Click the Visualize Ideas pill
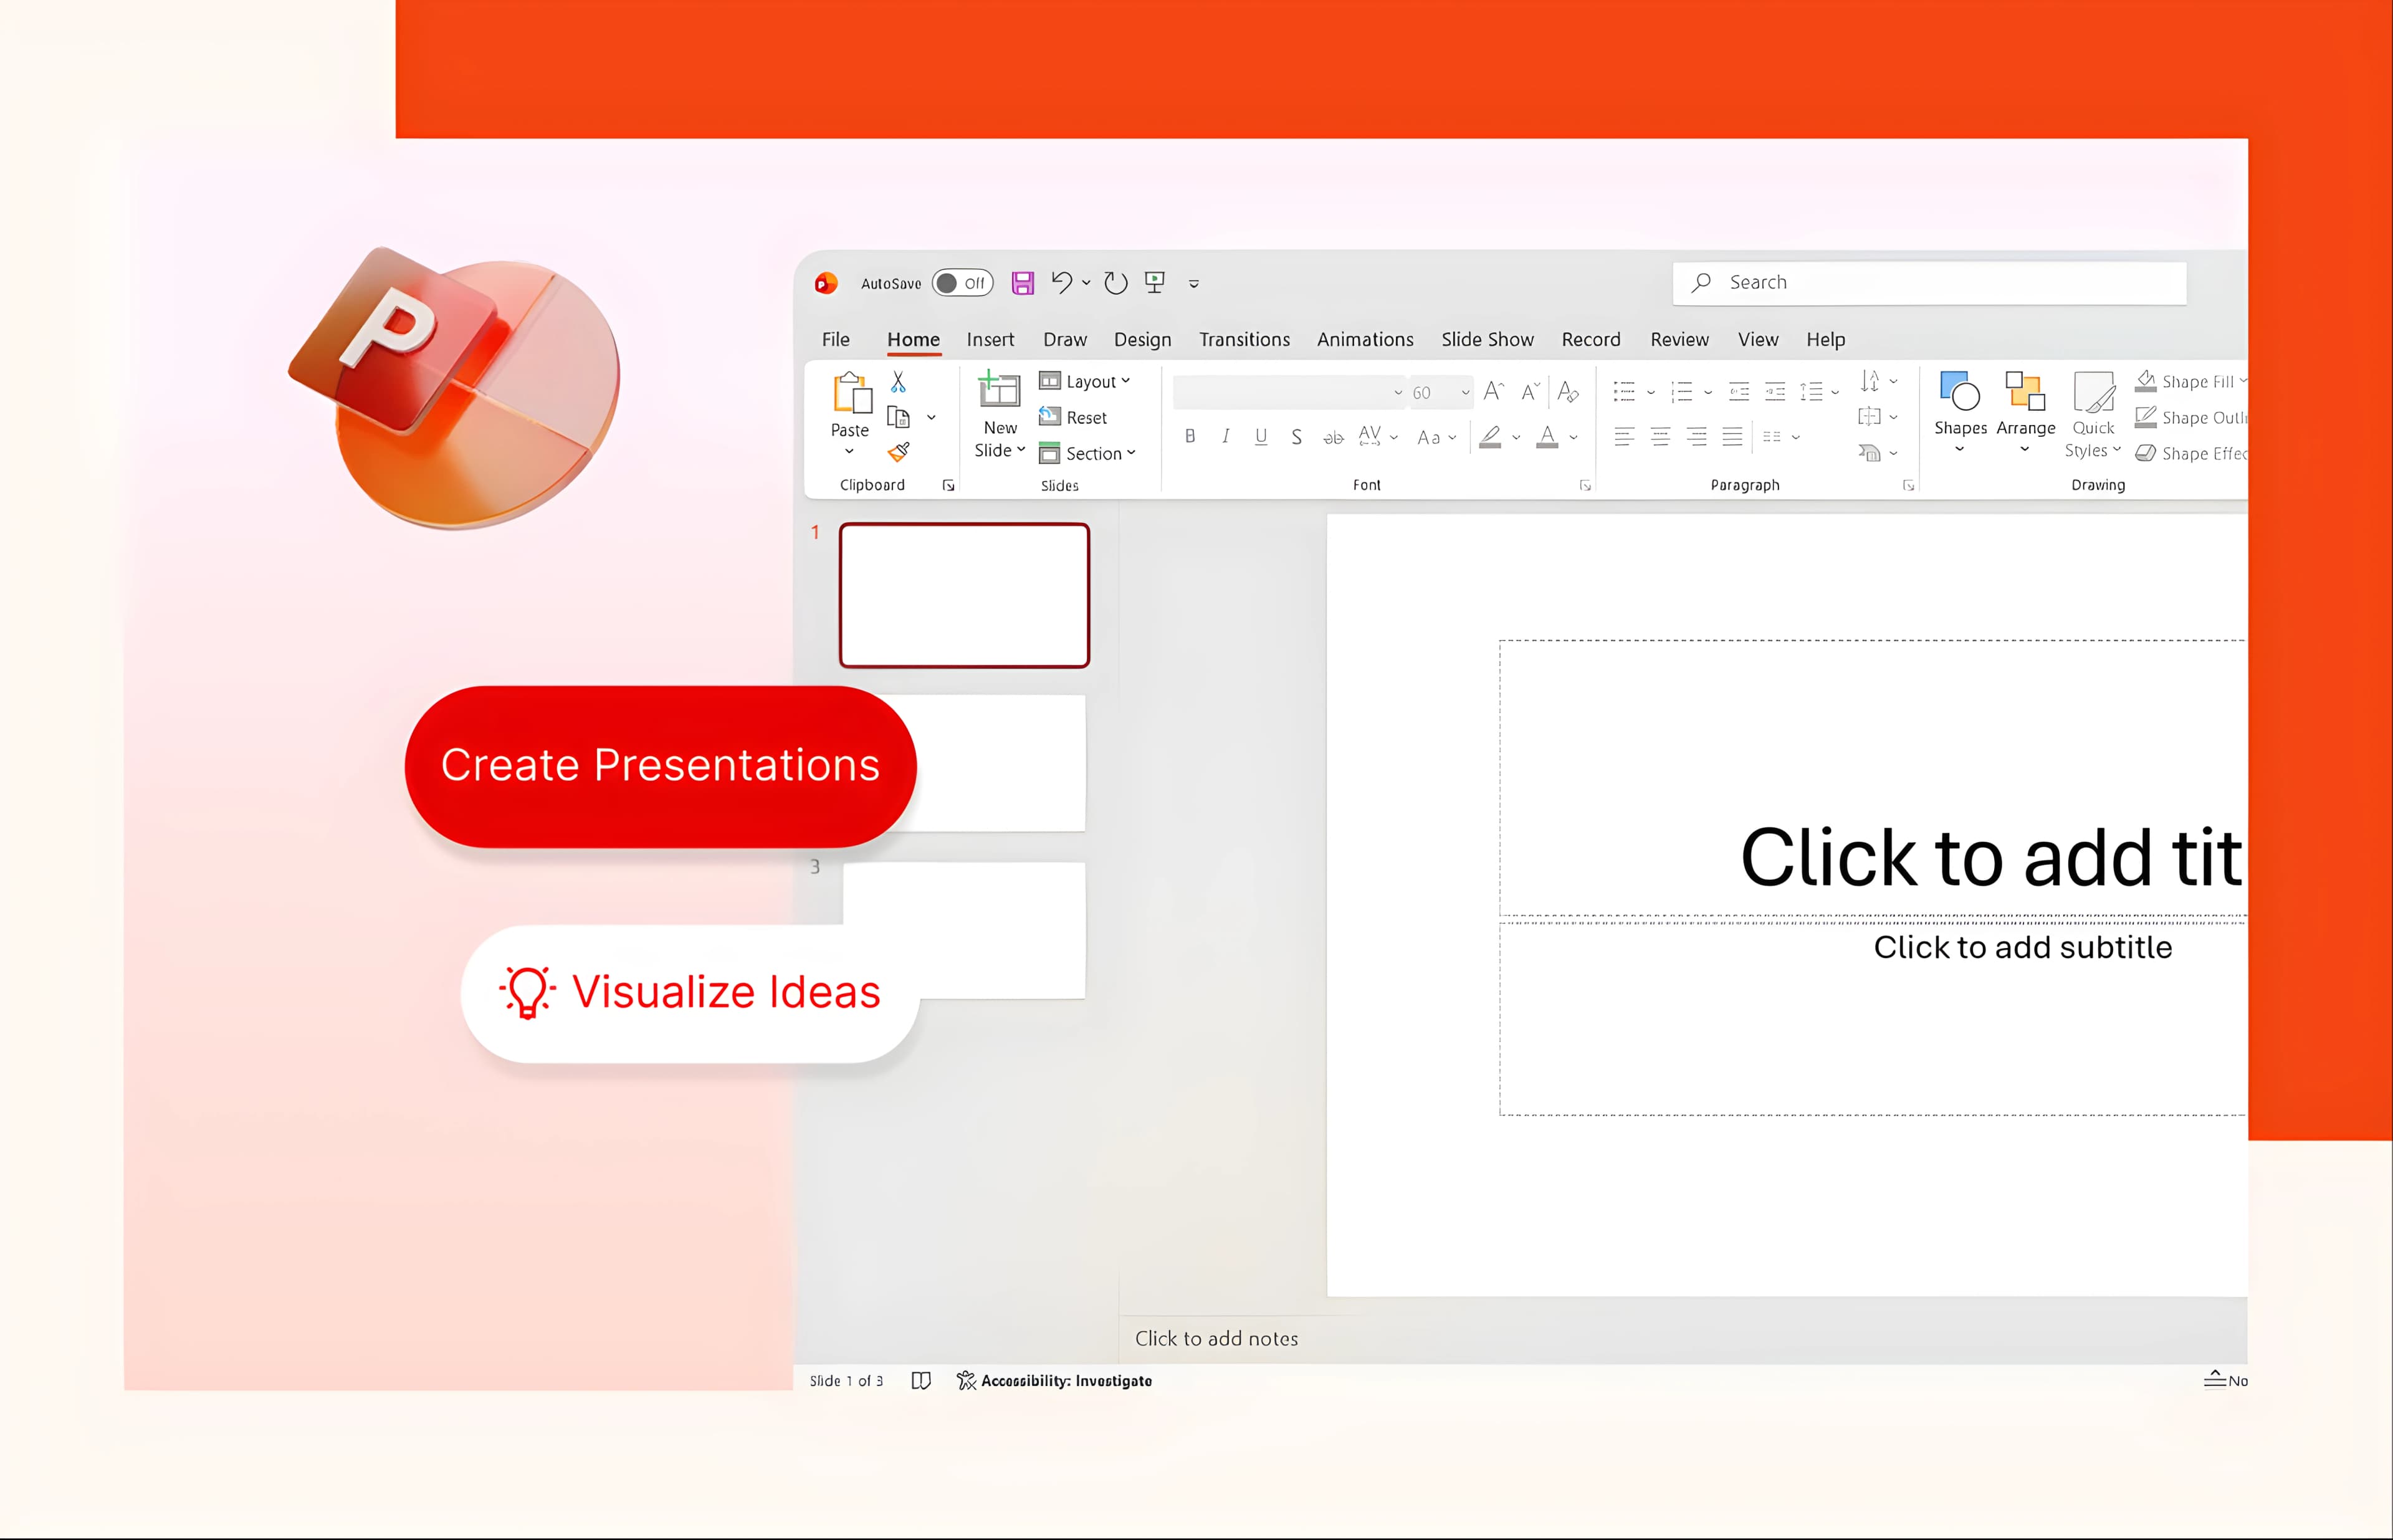The width and height of the screenshot is (2393, 1540). coord(690,993)
